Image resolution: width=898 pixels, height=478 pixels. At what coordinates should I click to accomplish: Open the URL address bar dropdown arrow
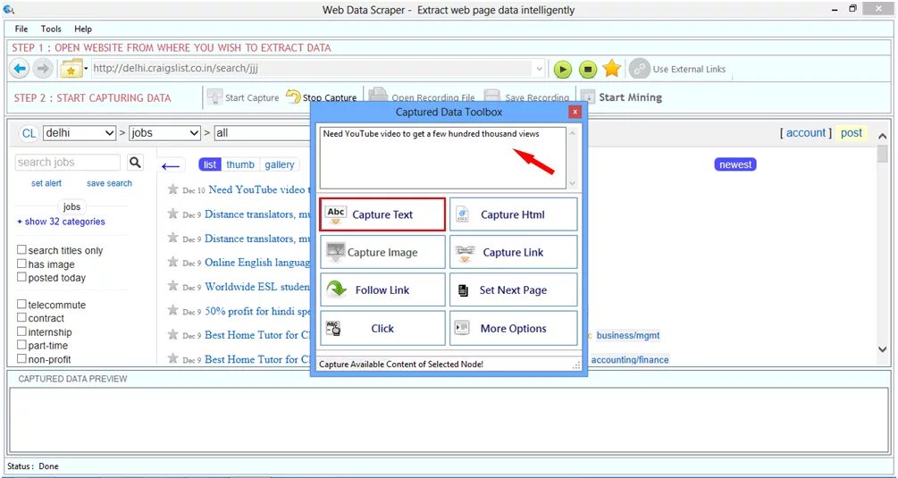pos(539,69)
